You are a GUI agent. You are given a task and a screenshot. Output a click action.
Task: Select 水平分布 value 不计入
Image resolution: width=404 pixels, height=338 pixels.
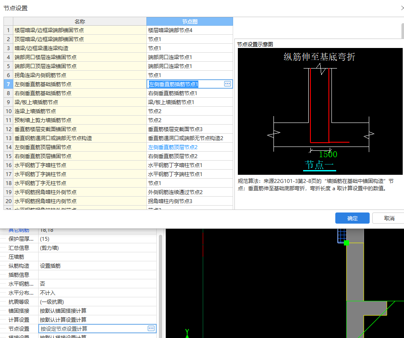pyautogui.click(x=97, y=293)
